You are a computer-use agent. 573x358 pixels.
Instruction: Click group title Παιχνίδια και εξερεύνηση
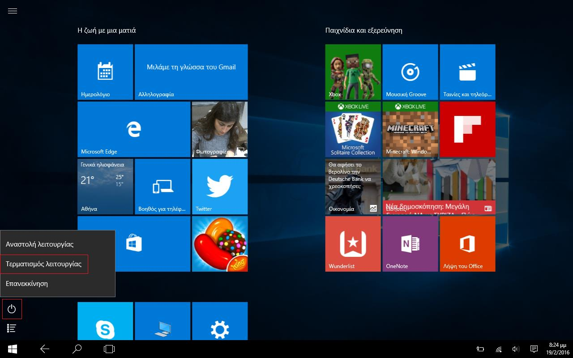(364, 30)
